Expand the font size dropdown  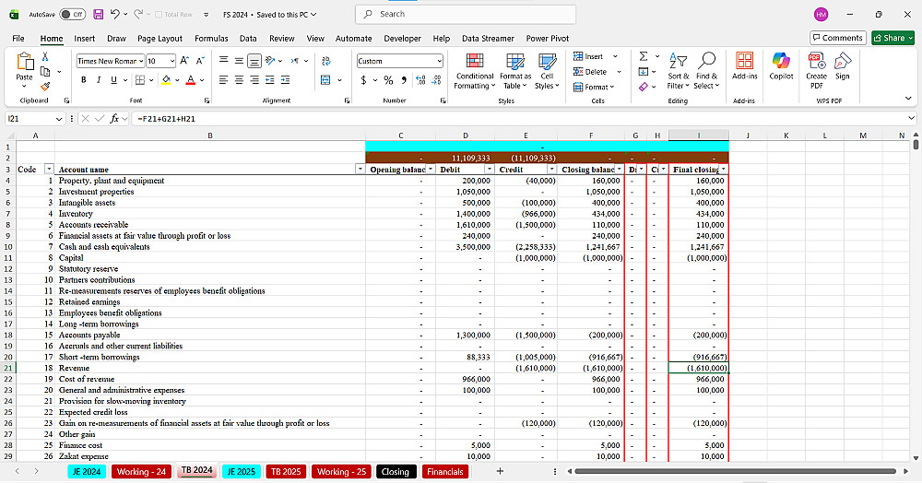pyautogui.click(x=172, y=61)
